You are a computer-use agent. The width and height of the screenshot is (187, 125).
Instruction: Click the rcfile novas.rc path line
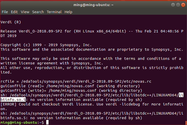[76, 81]
